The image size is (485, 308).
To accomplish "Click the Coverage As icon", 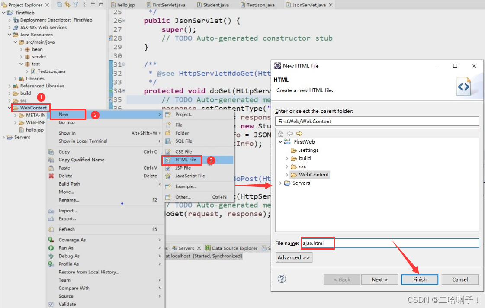I will click(51, 240).
